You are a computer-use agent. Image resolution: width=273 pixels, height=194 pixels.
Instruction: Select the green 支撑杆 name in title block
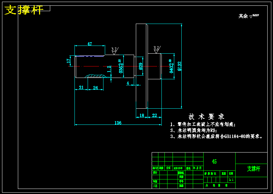[x=253, y=169]
